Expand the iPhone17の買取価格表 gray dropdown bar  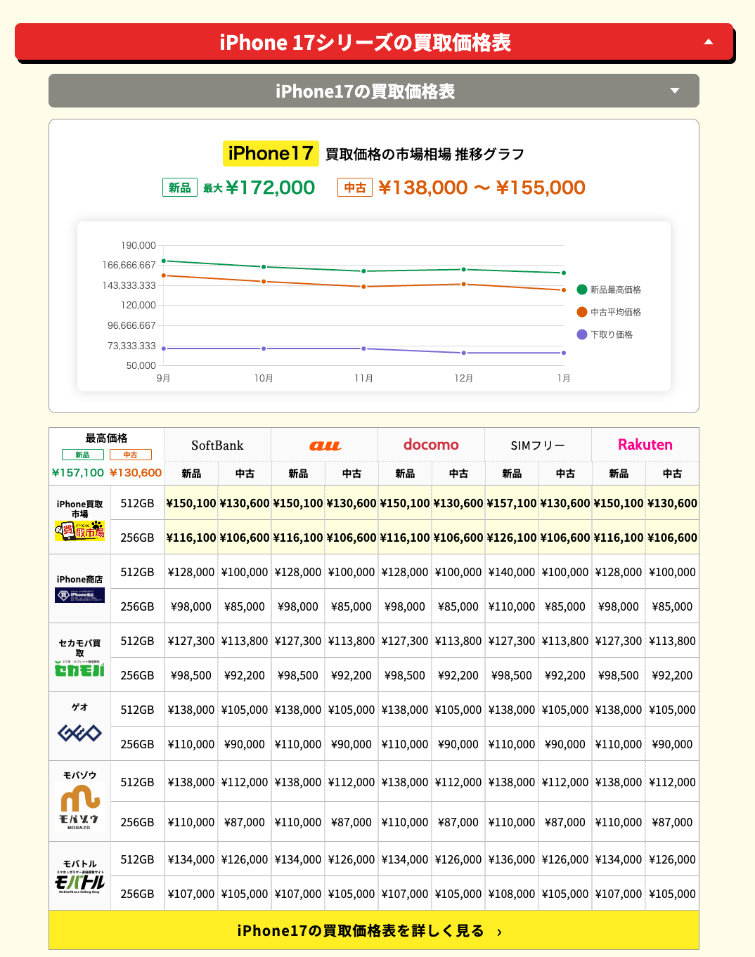374,91
